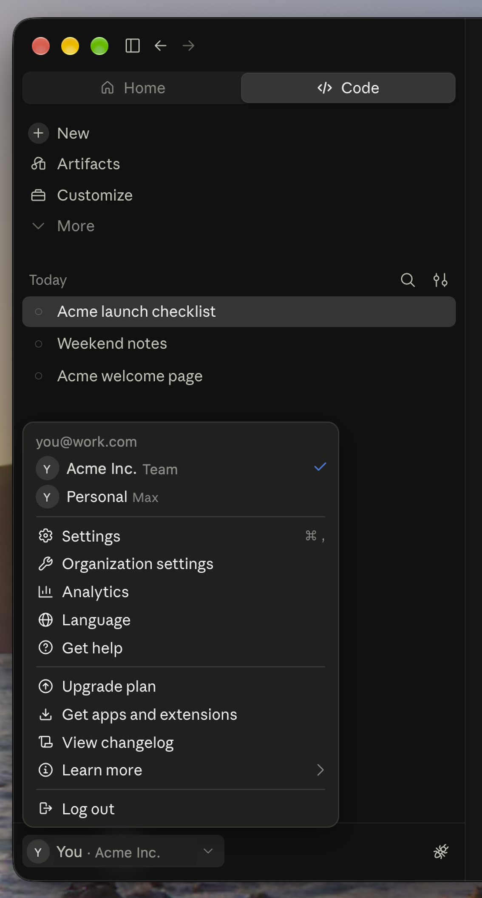
Task: Select Get apps and extensions
Action: (181, 714)
